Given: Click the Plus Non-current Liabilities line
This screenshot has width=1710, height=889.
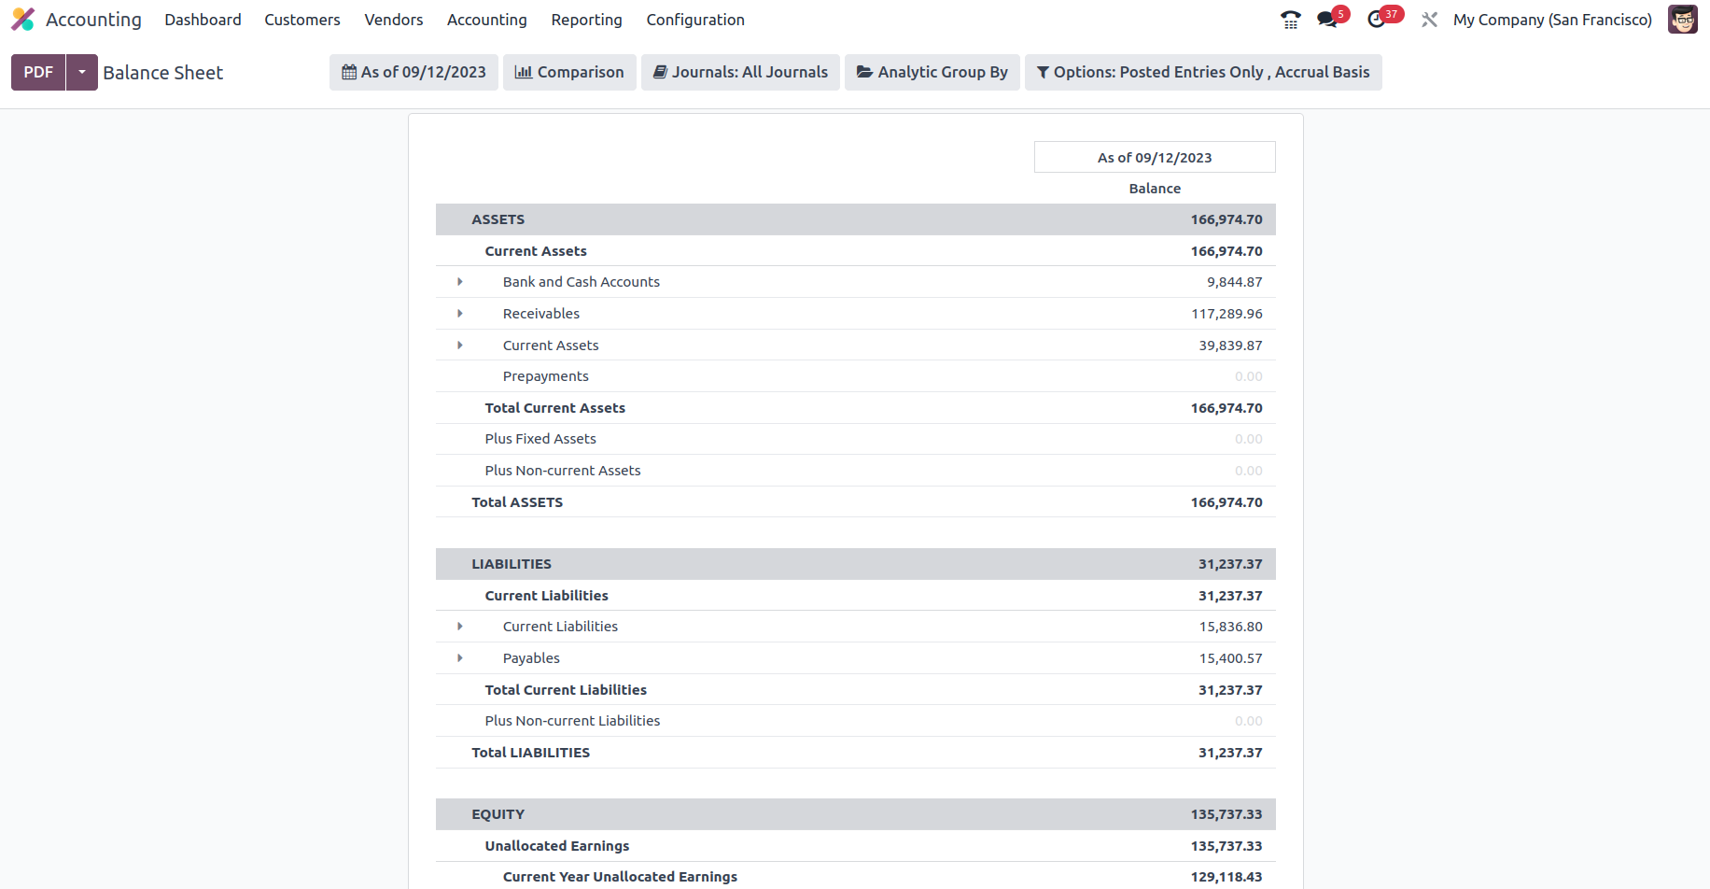Looking at the screenshot, I should tap(856, 721).
